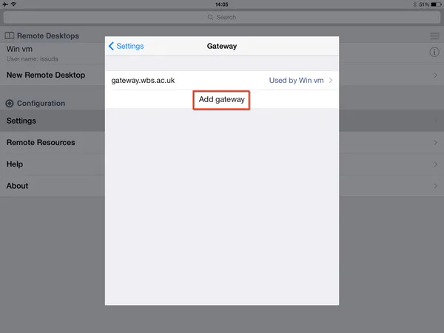The image size is (444, 333).
Task: Open the 'Used by Win vm' detail
Action: coord(296,81)
